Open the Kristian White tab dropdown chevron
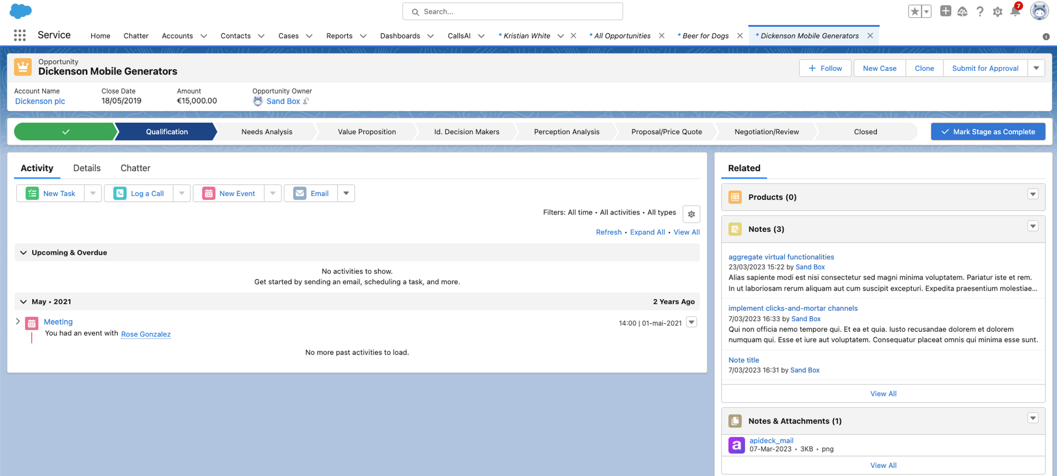The width and height of the screenshot is (1057, 476). coord(560,36)
